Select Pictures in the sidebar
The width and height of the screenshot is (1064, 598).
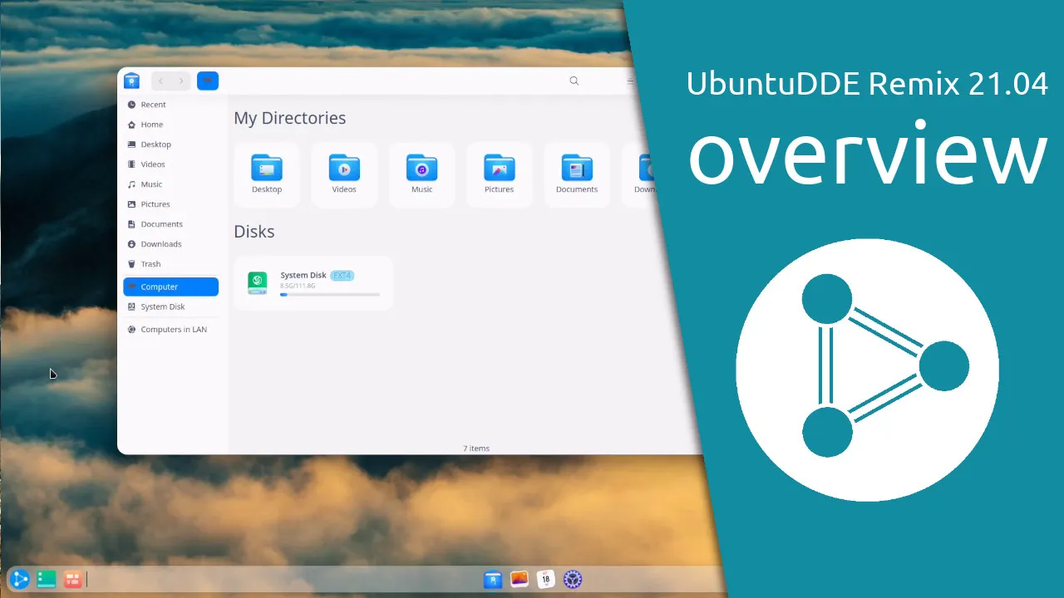coord(171,204)
